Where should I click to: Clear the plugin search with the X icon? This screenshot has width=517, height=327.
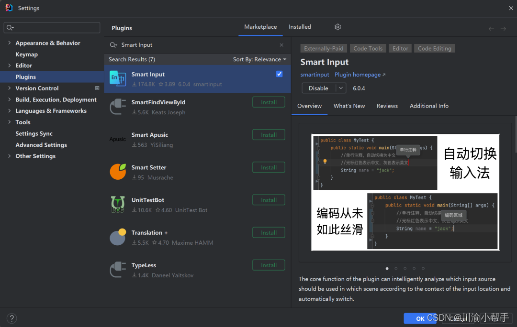281,44
